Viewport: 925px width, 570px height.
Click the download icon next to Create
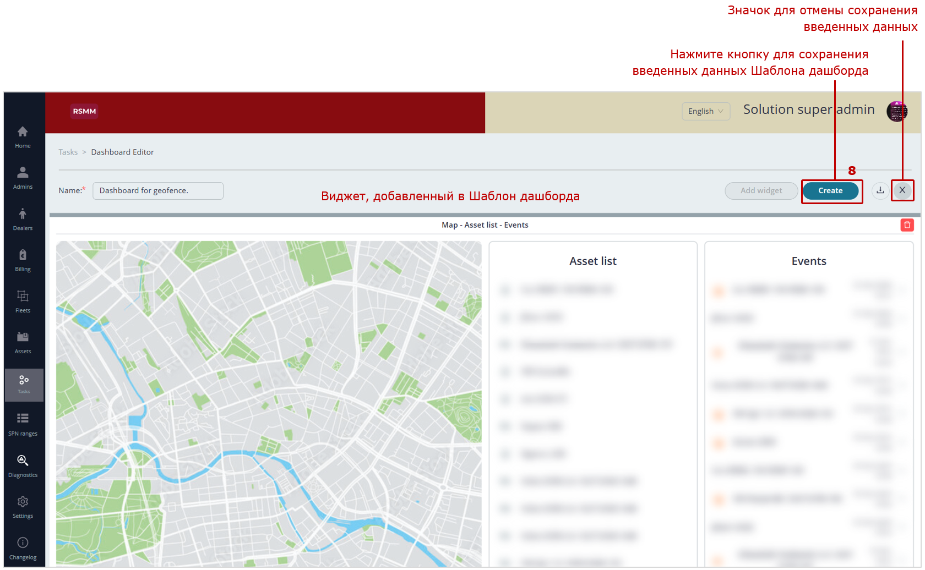coord(880,190)
